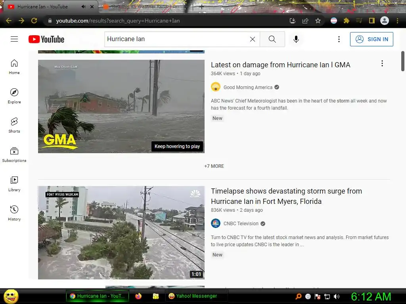Click the CNBC Television channel avatar
The width and height of the screenshot is (406, 304).
[216, 223]
